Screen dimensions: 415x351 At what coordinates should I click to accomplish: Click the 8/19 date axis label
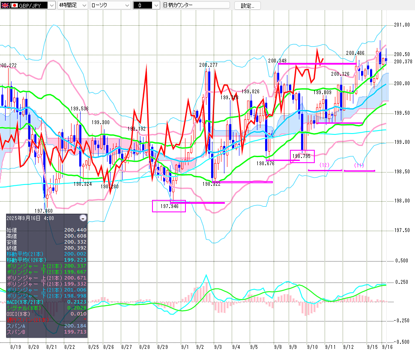pos(15,347)
